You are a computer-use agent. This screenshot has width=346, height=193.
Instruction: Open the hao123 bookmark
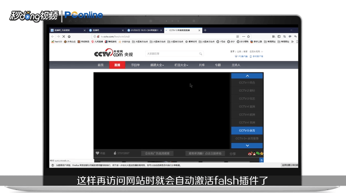coord(57,41)
